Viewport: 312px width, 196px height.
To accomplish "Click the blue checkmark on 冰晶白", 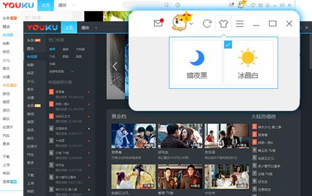I will click(228, 44).
